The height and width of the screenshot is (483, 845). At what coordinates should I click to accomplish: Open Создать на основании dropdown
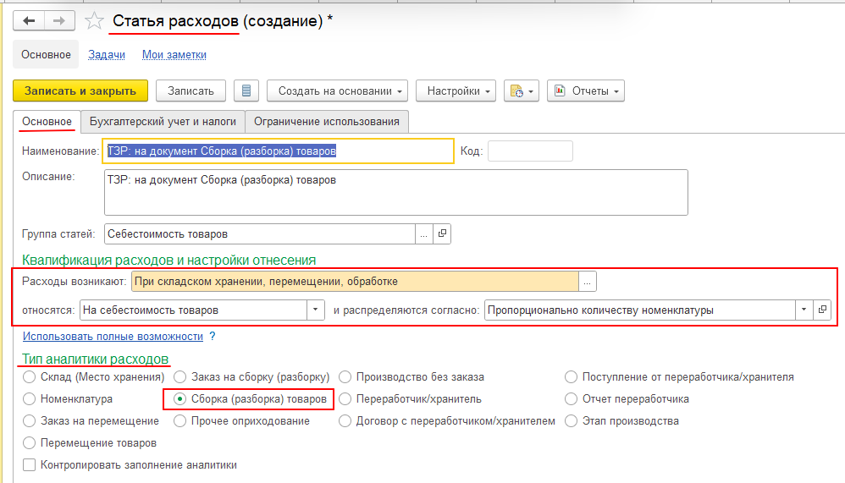[337, 91]
